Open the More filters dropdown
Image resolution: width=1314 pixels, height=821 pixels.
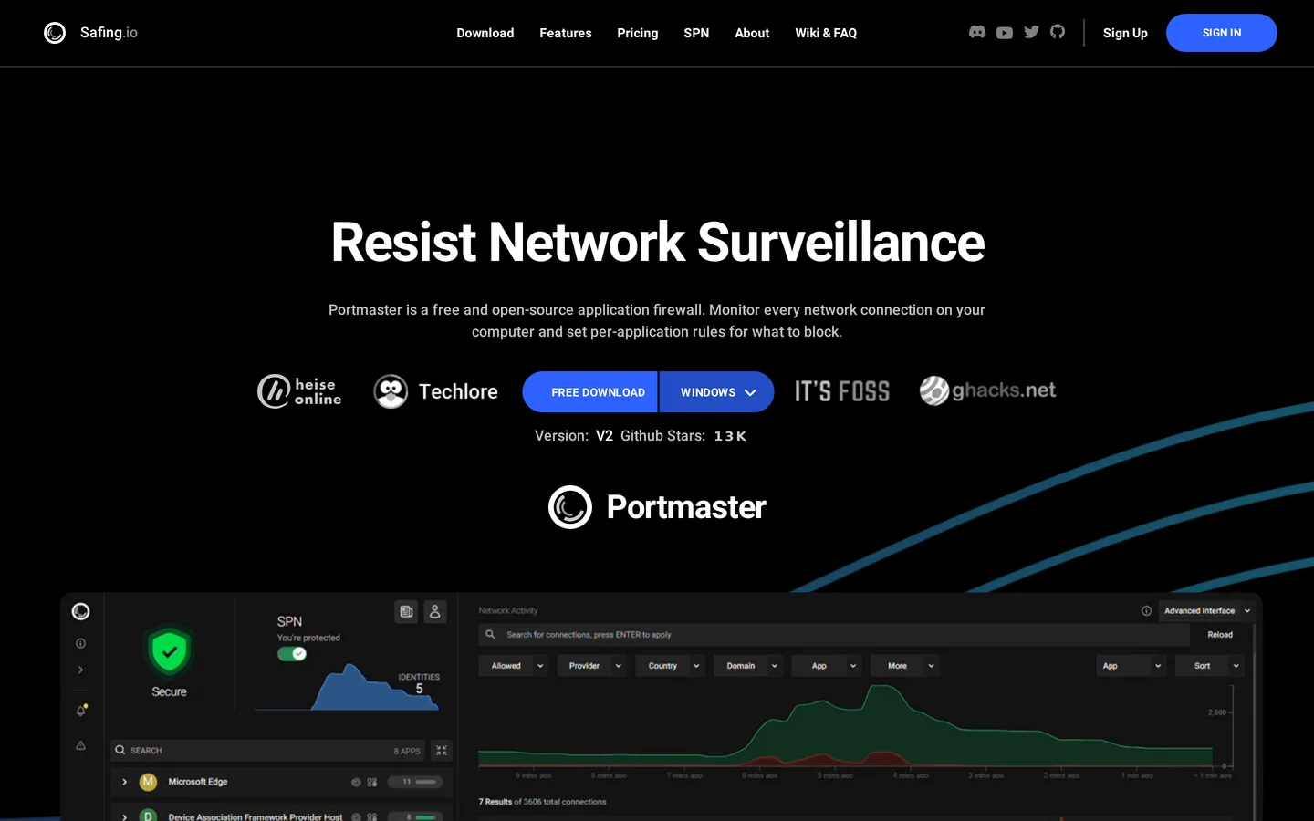point(905,666)
